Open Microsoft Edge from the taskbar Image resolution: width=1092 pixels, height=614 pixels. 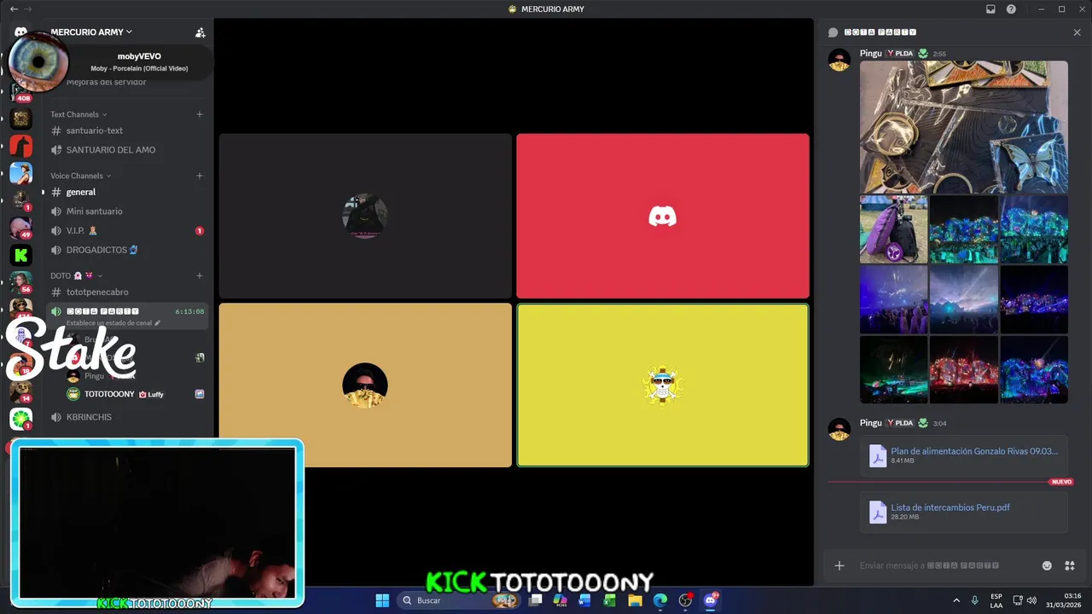click(x=660, y=600)
